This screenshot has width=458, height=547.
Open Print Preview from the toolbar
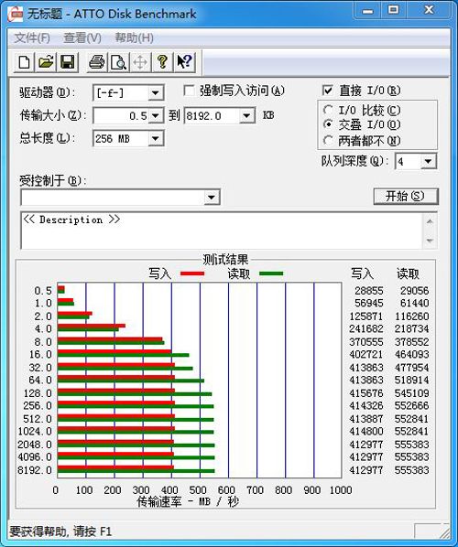pyautogui.click(x=118, y=62)
